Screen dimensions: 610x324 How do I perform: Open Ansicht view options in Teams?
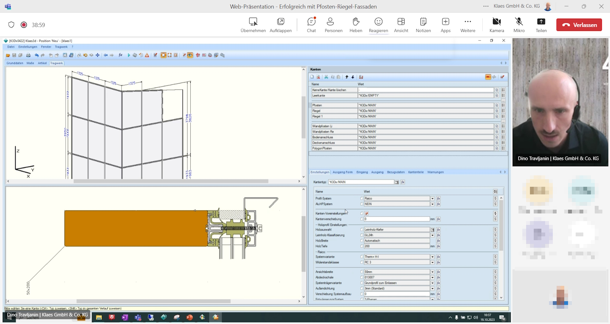[x=401, y=25]
